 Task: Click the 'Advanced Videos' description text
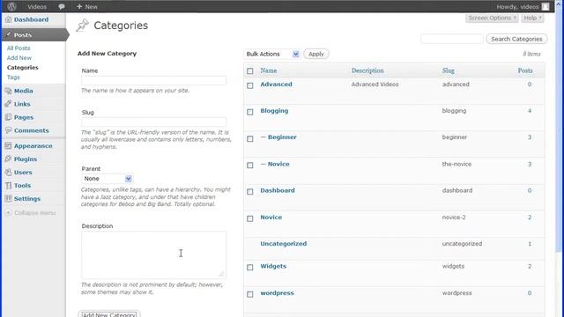tap(375, 85)
